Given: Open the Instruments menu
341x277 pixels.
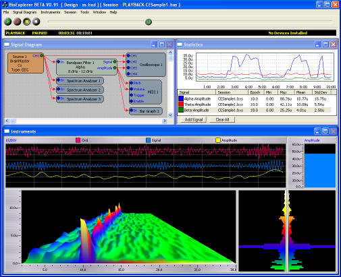Looking at the screenshot, I should 51,12.
